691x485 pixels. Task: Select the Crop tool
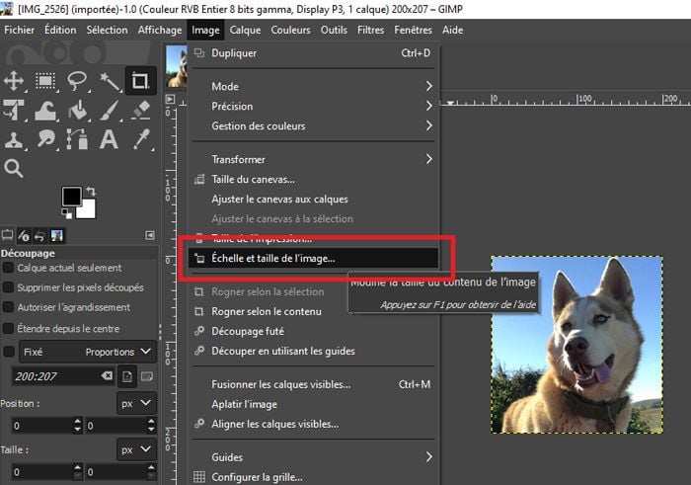(x=140, y=81)
